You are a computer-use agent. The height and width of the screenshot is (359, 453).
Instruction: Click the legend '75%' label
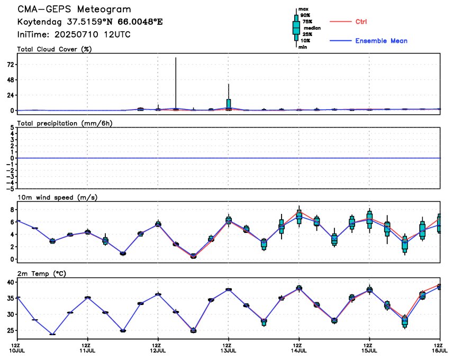tap(307, 22)
